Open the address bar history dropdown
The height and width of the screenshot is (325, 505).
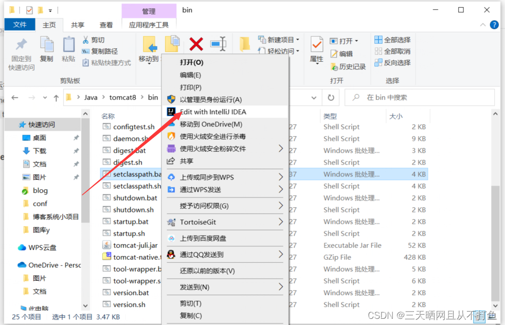pos(314,98)
